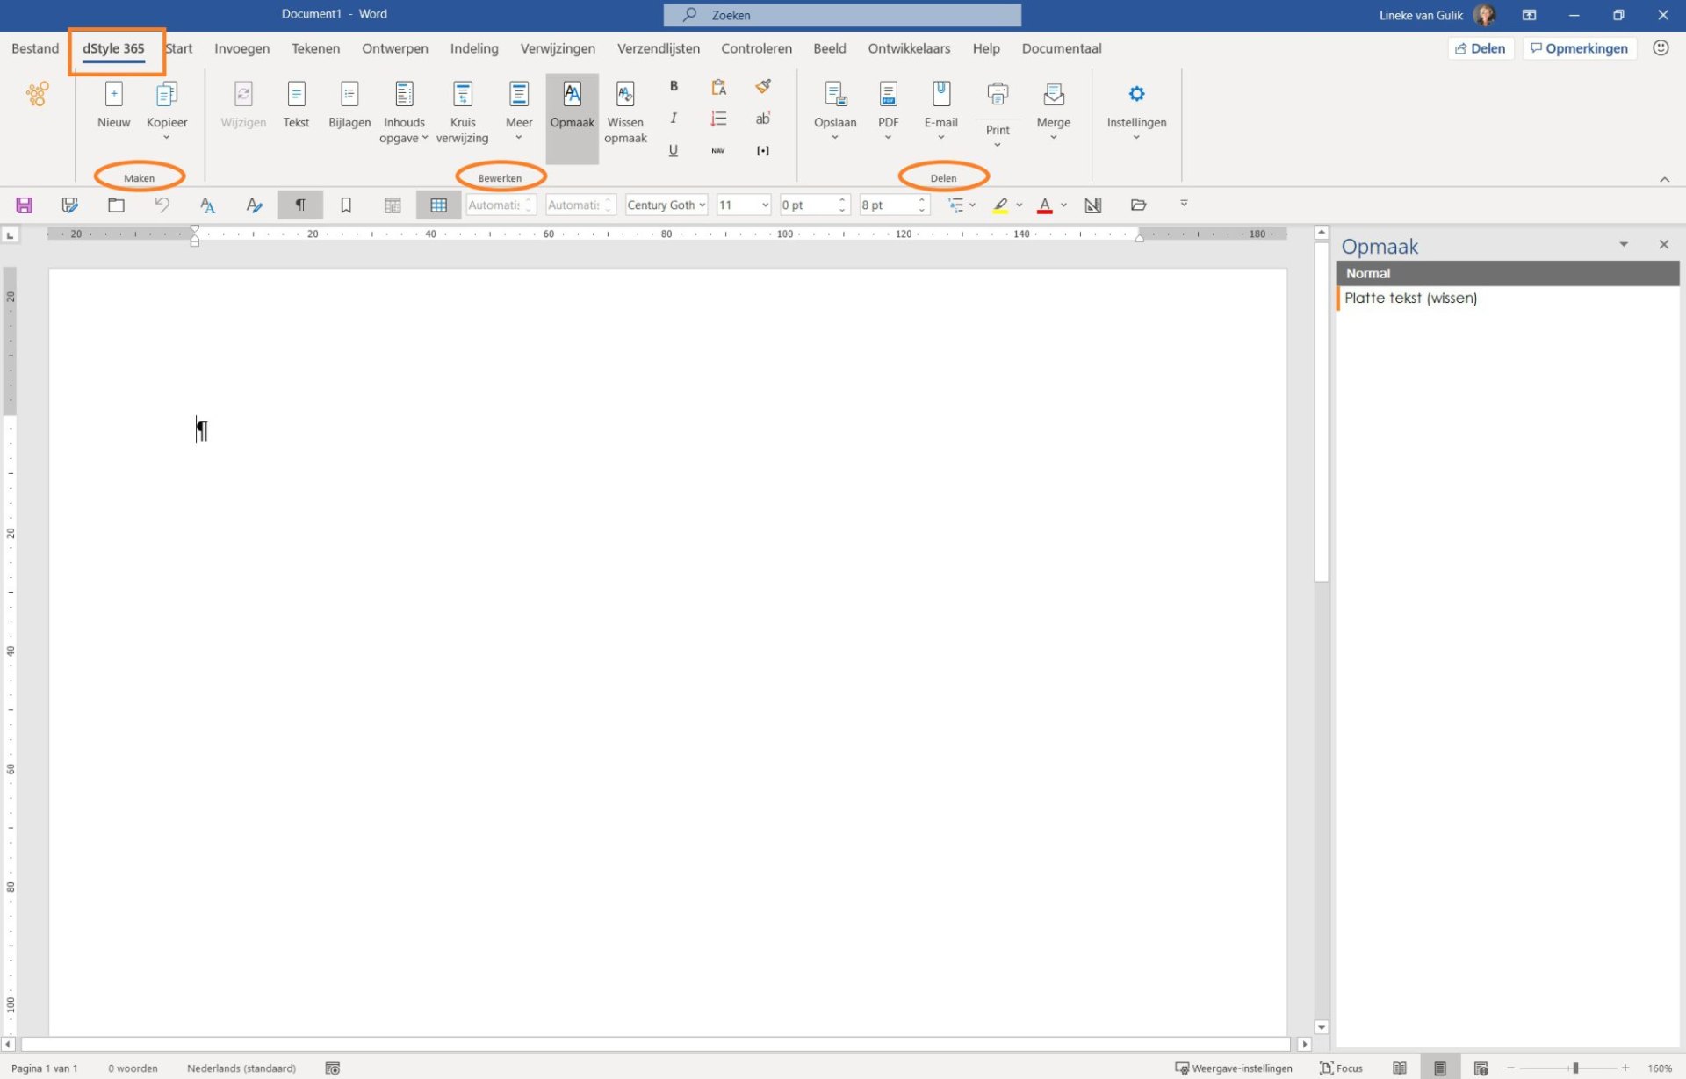Select Platte tekst (wissen) style
This screenshot has height=1079, width=1686.
tap(1508, 299)
